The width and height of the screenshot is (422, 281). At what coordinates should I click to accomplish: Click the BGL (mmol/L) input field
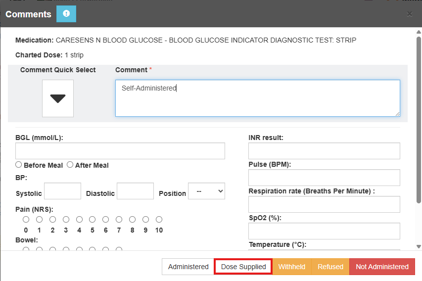click(120, 151)
